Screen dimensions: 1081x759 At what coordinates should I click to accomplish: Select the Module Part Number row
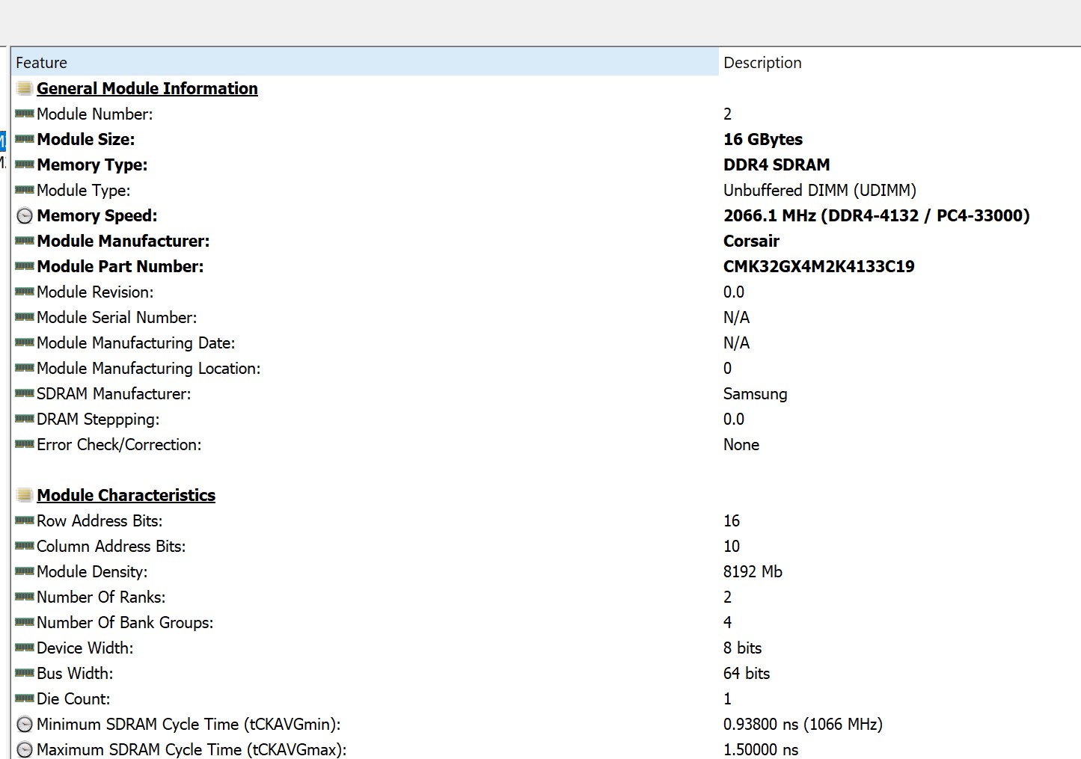click(120, 266)
